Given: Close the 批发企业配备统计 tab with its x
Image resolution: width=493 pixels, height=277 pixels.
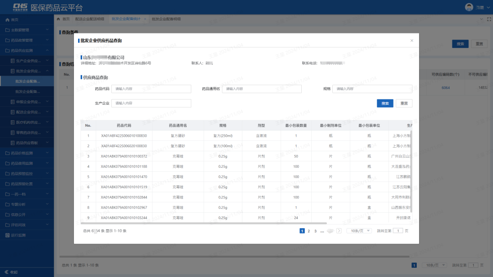Looking at the screenshot, I should (x=145, y=19).
